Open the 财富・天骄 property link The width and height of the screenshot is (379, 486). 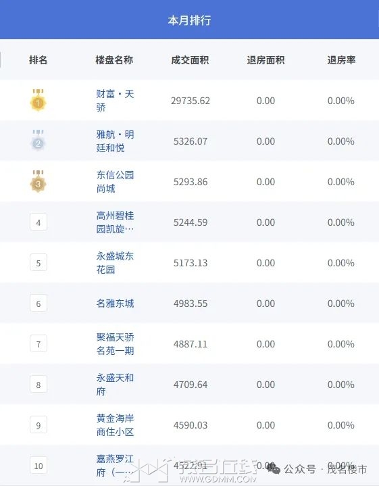tap(115, 101)
